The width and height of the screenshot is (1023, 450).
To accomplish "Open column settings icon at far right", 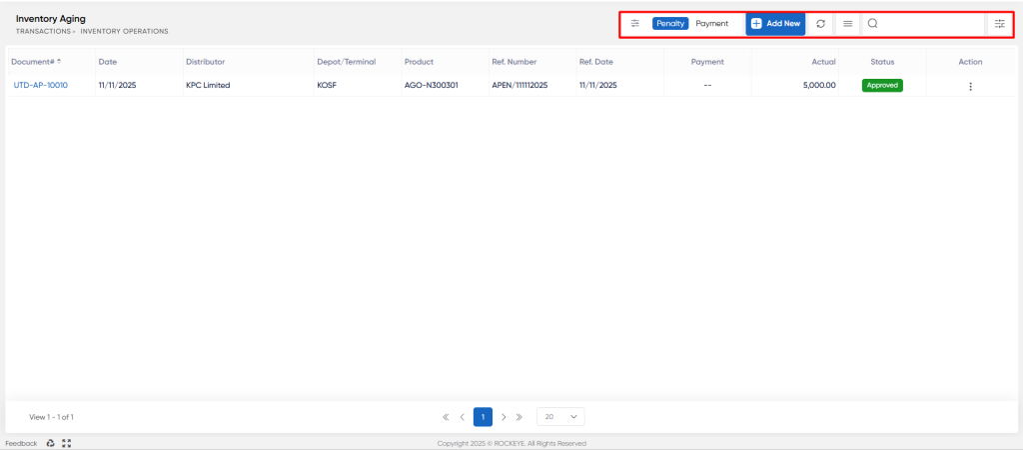I will (999, 23).
